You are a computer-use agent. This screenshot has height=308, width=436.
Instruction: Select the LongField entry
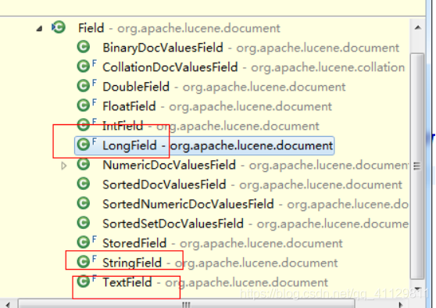click(x=205, y=145)
